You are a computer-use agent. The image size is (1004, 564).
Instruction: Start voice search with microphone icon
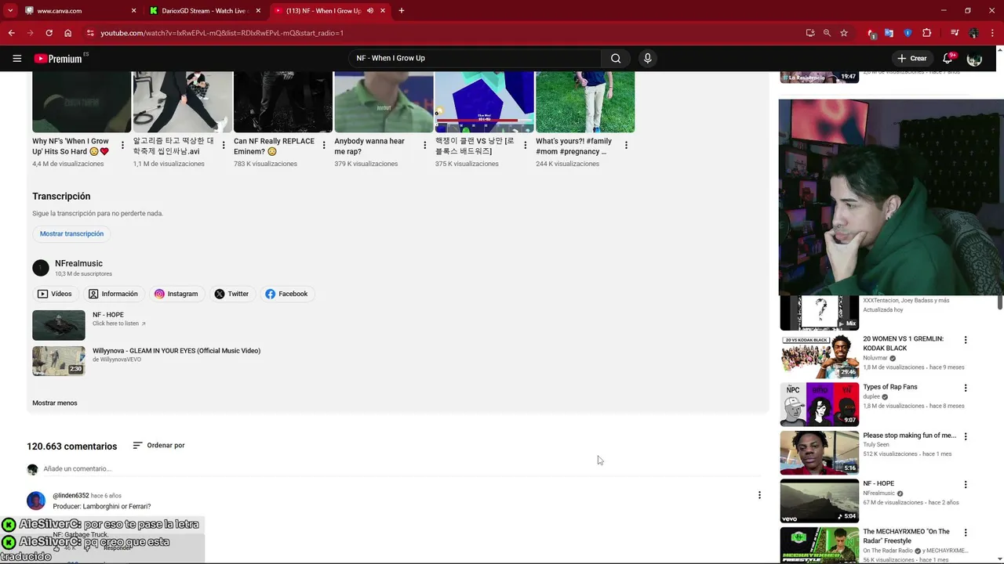point(647,58)
